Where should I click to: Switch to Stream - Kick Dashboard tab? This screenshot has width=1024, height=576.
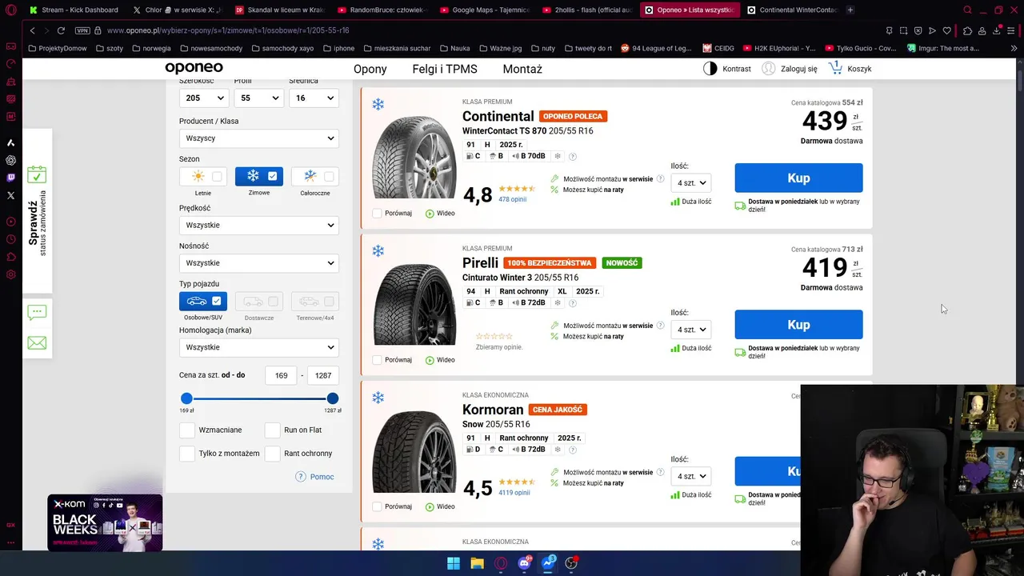[74, 10]
